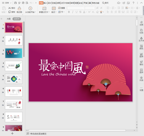Switch to the Design (设计) ribbon tab
The width and height of the screenshot is (144, 136).
(50, 3)
